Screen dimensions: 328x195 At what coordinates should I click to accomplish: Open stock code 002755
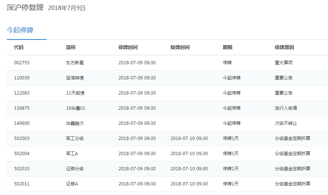click(22, 63)
